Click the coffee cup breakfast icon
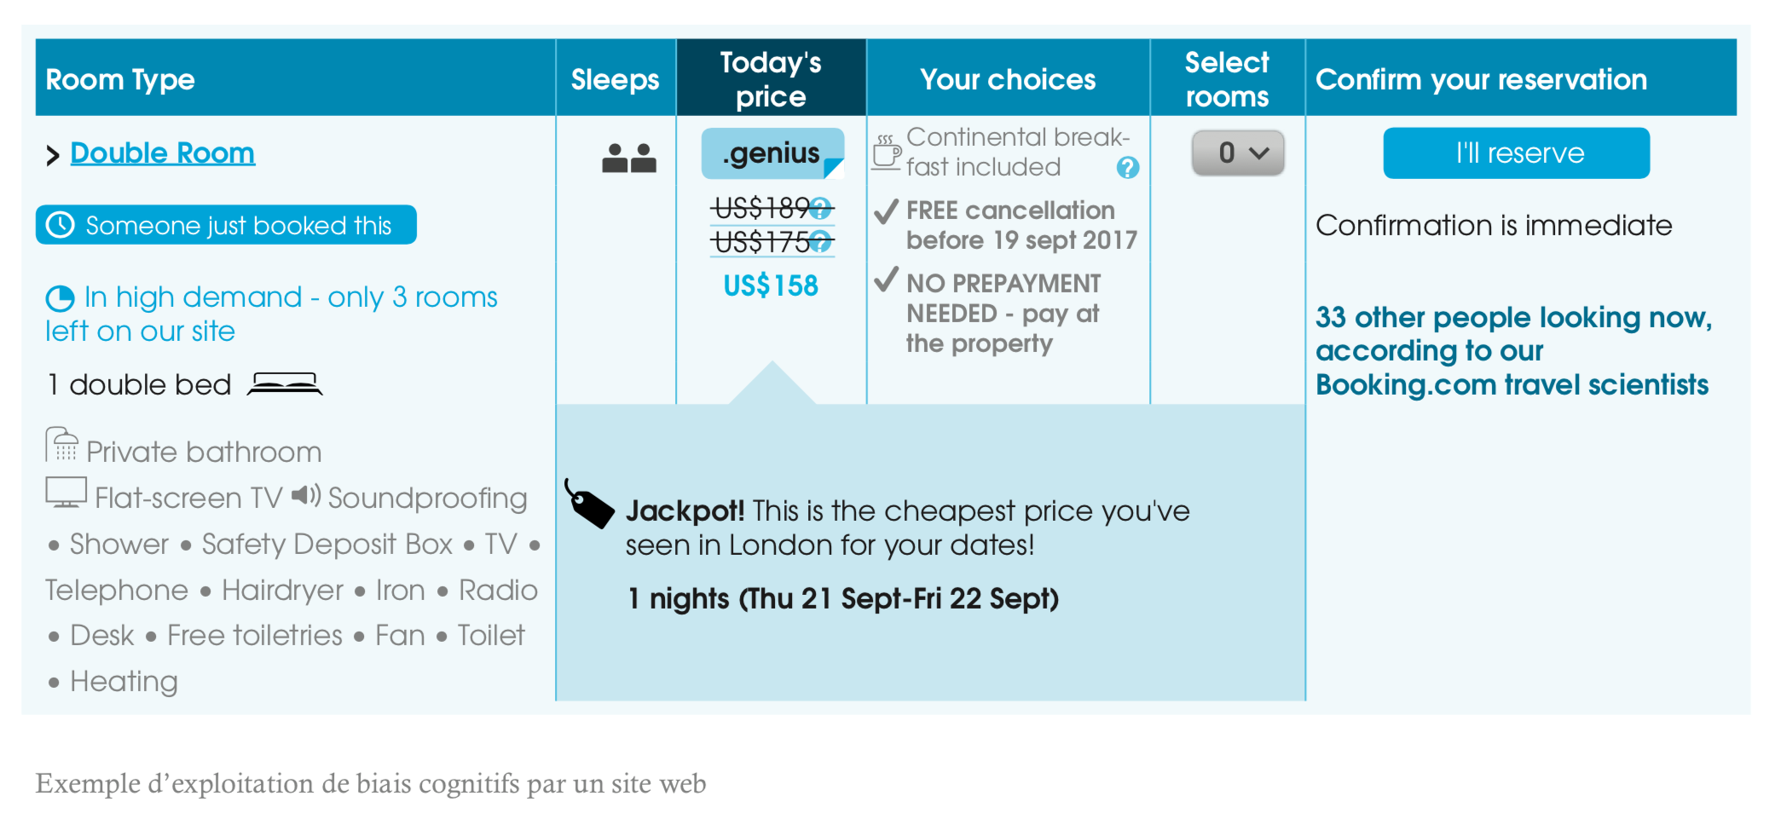 (887, 152)
